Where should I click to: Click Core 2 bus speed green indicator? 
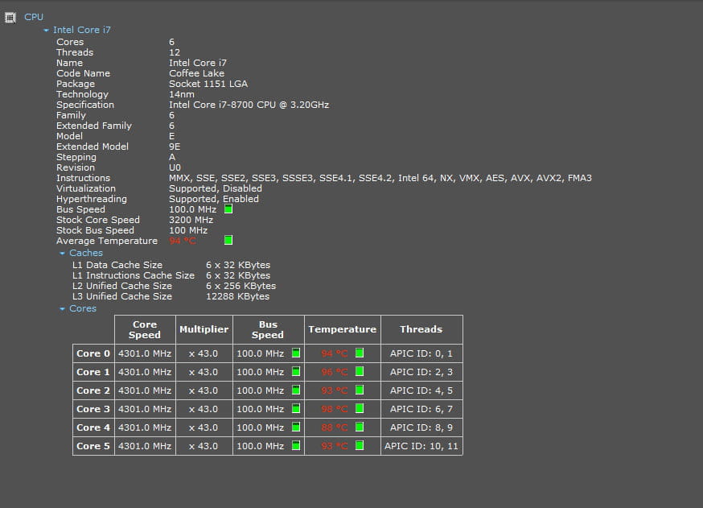click(x=296, y=390)
